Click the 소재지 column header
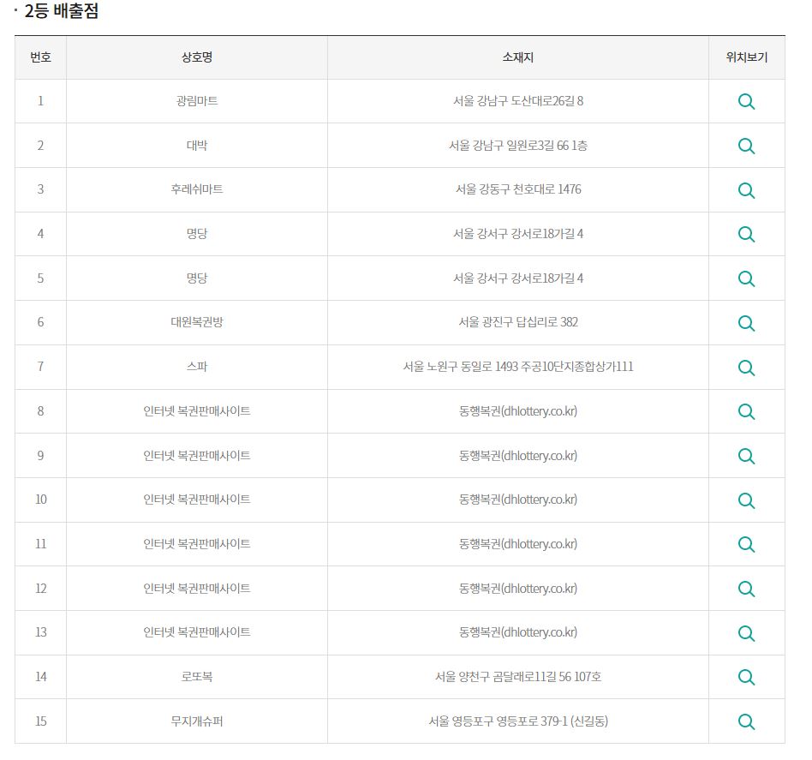 point(518,57)
